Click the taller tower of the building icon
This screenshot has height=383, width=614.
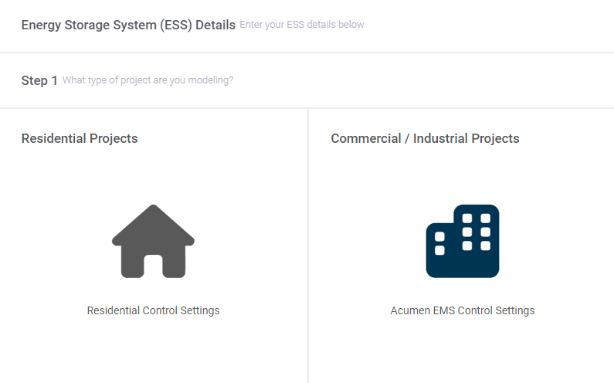pyautogui.click(x=477, y=241)
